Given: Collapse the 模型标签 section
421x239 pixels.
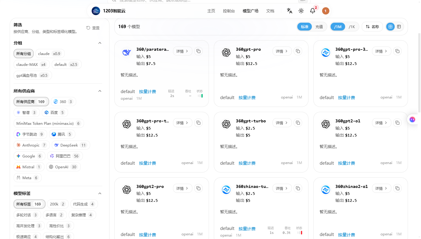Looking at the screenshot, I should pos(100,193).
